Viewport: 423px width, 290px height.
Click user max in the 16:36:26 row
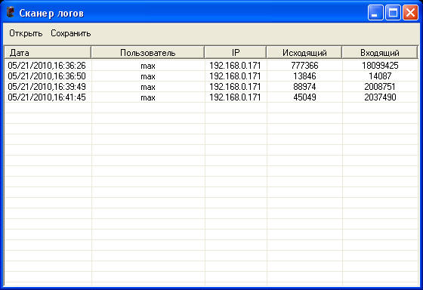tap(148, 66)
